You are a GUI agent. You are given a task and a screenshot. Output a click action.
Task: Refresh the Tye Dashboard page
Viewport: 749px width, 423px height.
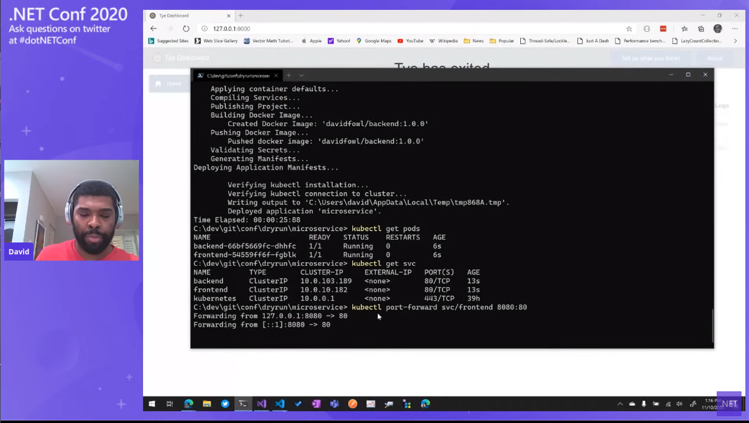pyautogui.click(x=186, y=29)
